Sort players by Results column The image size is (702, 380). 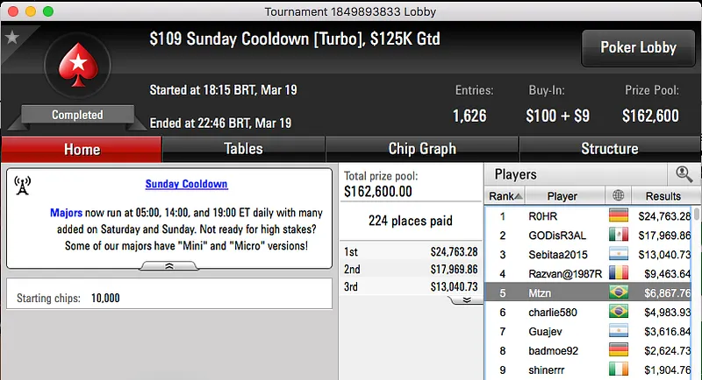663,196
